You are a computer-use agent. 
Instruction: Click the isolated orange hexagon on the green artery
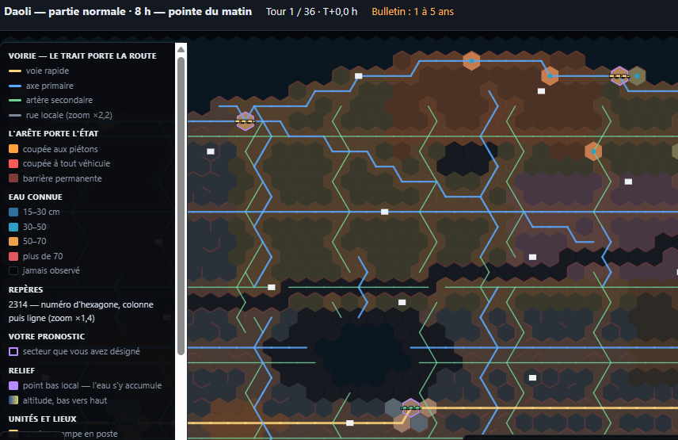click(593, 151)
